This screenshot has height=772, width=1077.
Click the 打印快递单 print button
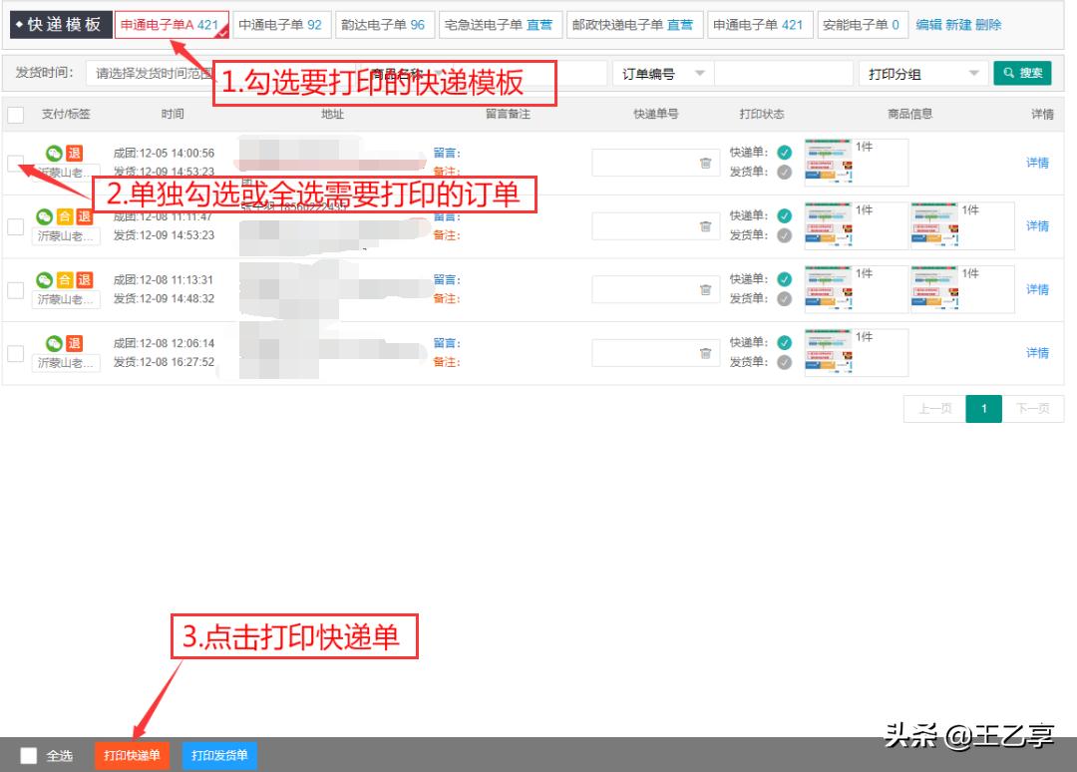coord(133,756)
